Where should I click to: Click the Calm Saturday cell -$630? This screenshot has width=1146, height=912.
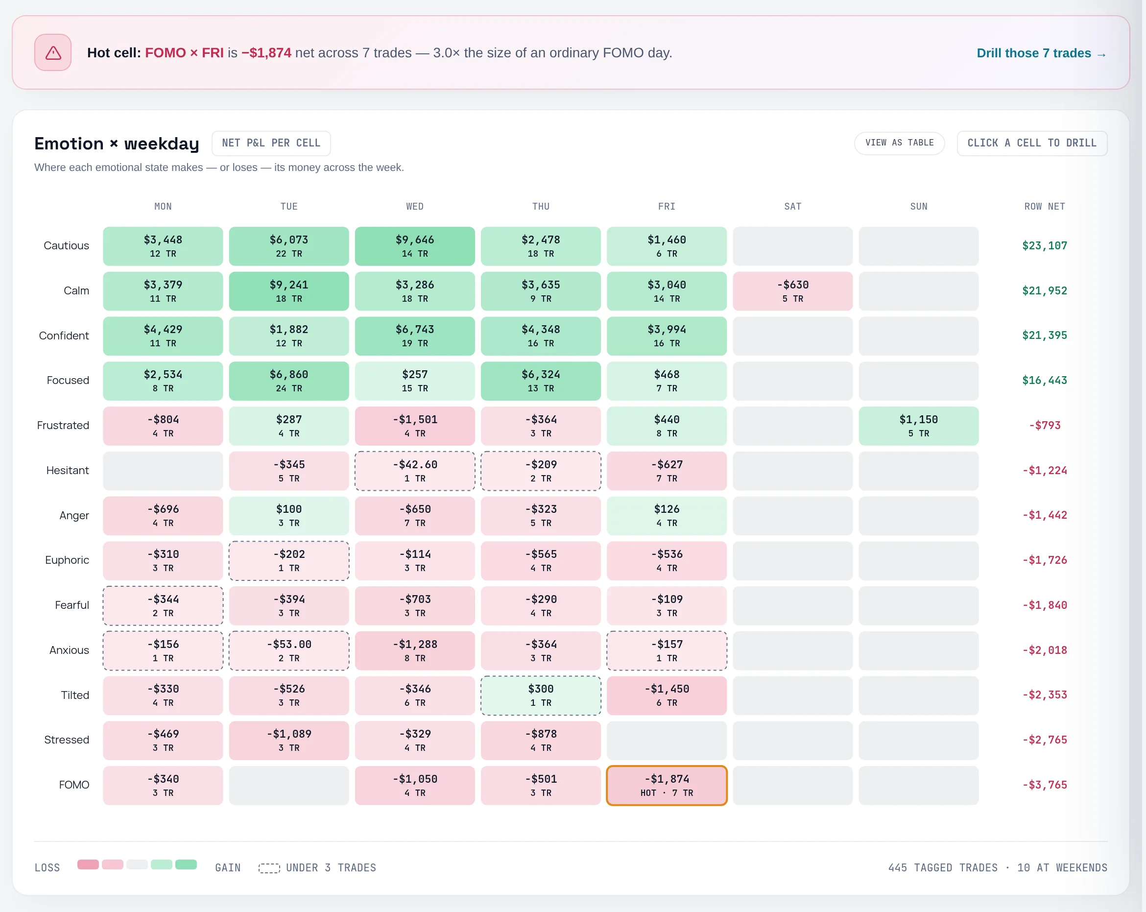click(x=792, y=291)
